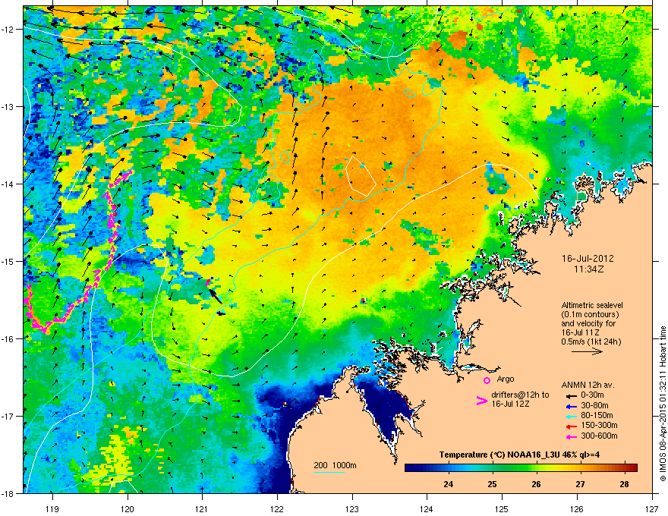Click the '0-30m' depth label
Viewport: 668px width, 516px height.
tap(592, 395)
